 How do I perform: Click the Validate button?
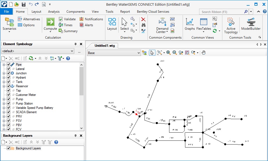[67, 19]
